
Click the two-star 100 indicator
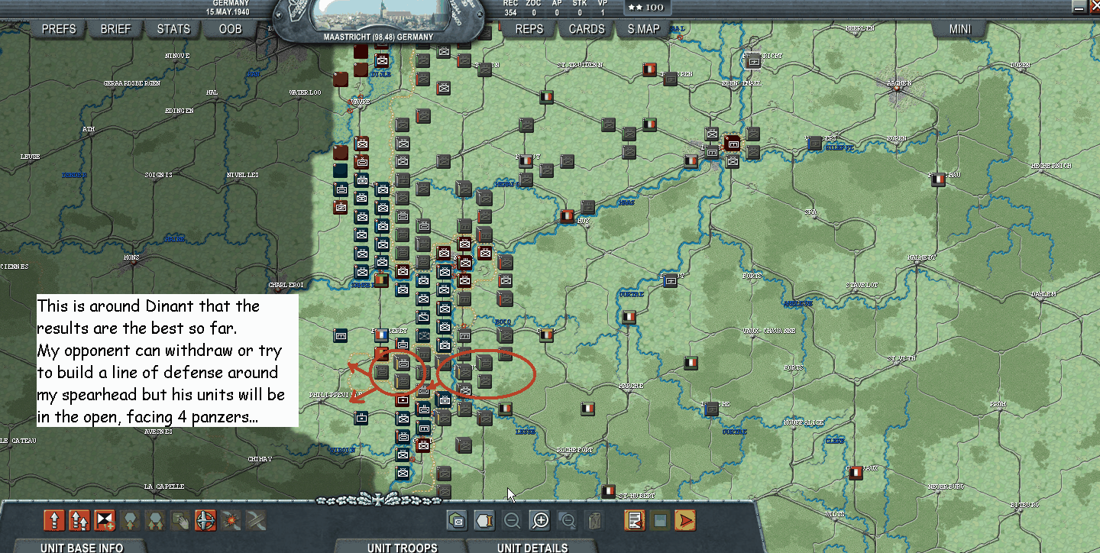point(647,7)
